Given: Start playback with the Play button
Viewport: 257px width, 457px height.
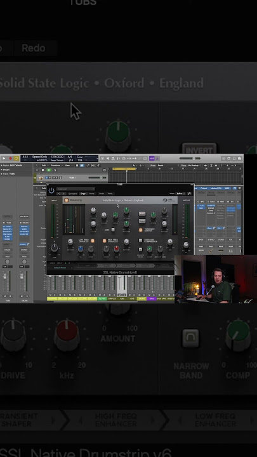Looking at the screenshot, I should (x=4, y=158).
